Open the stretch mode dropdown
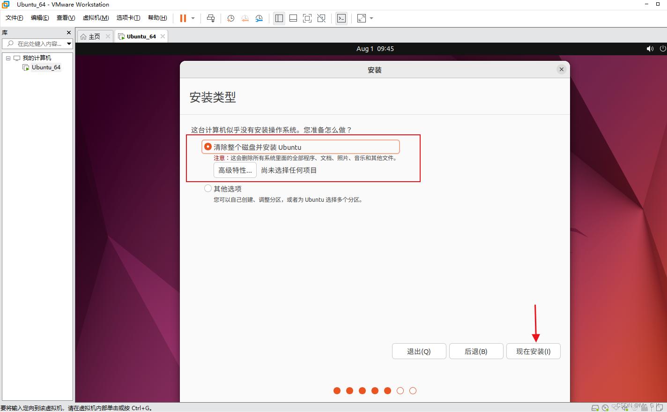The width and height of the screenshot is (667, 412). point(371,18)
